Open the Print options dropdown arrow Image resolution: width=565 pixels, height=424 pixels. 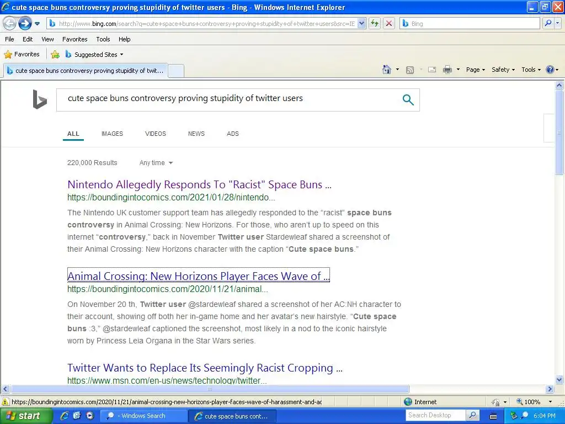click(x=458, y=70)
